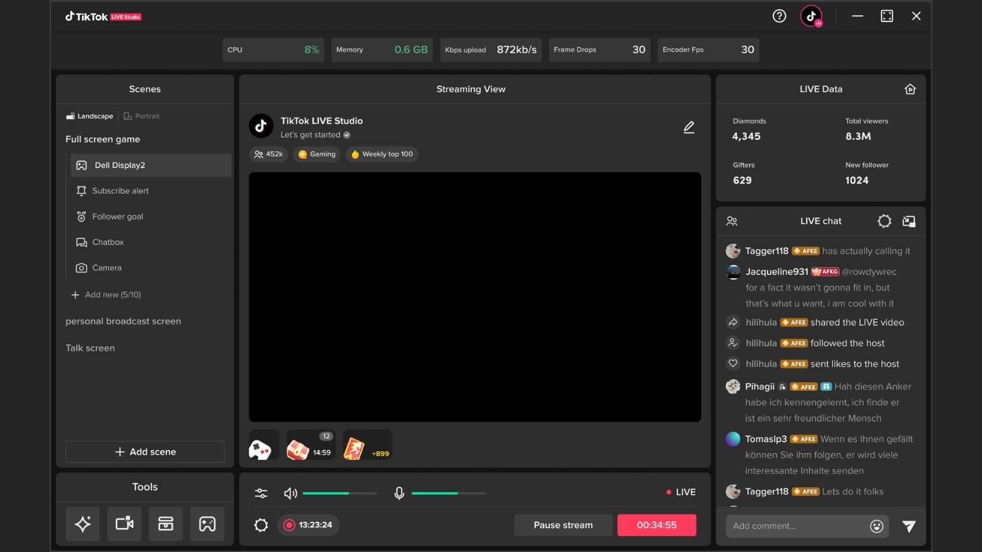Click the New follower 1024 value
The width and height of the screenshot is (982, 552).
click(857, 180)
